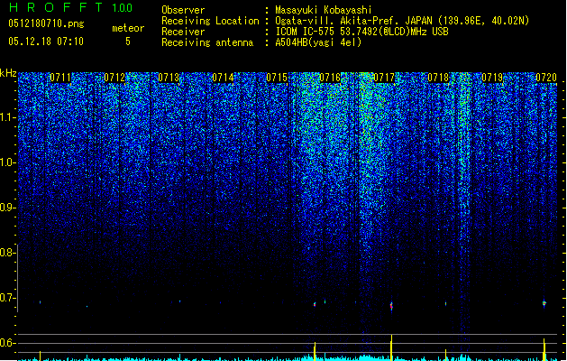The height and width of the screenshot is (361, 567).
Task: Select the file name 0512180710.png
Action: (46, 24)
